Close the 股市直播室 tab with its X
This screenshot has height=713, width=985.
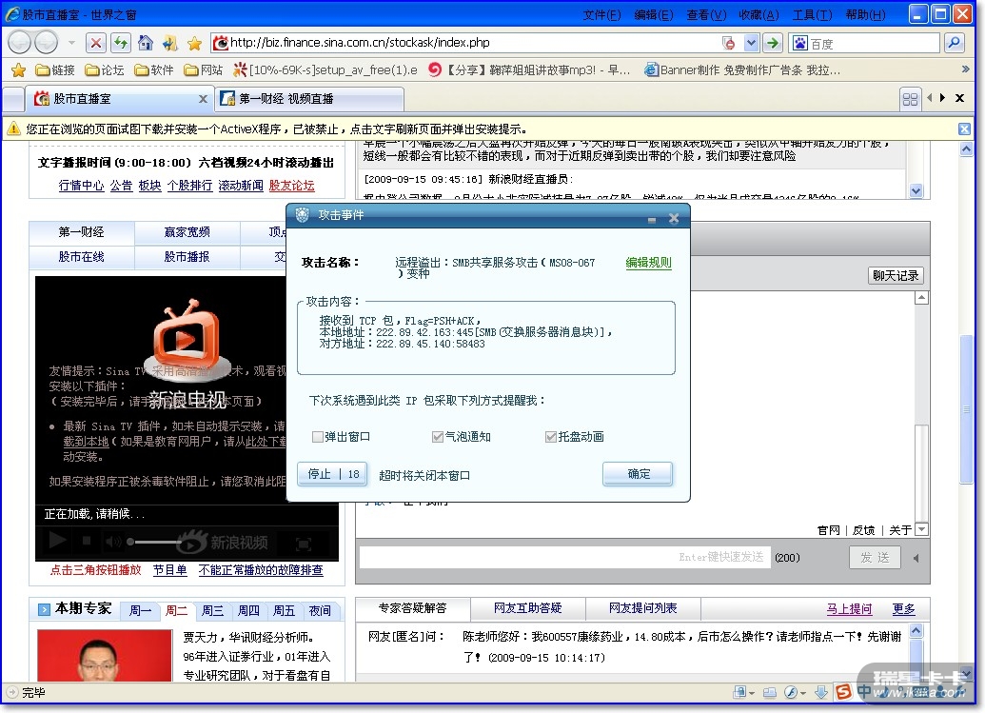(203, 99)
